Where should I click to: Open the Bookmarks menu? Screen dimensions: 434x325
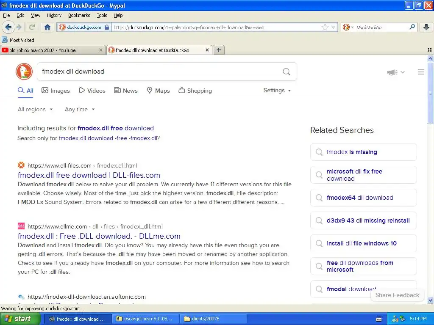(79, 15)
